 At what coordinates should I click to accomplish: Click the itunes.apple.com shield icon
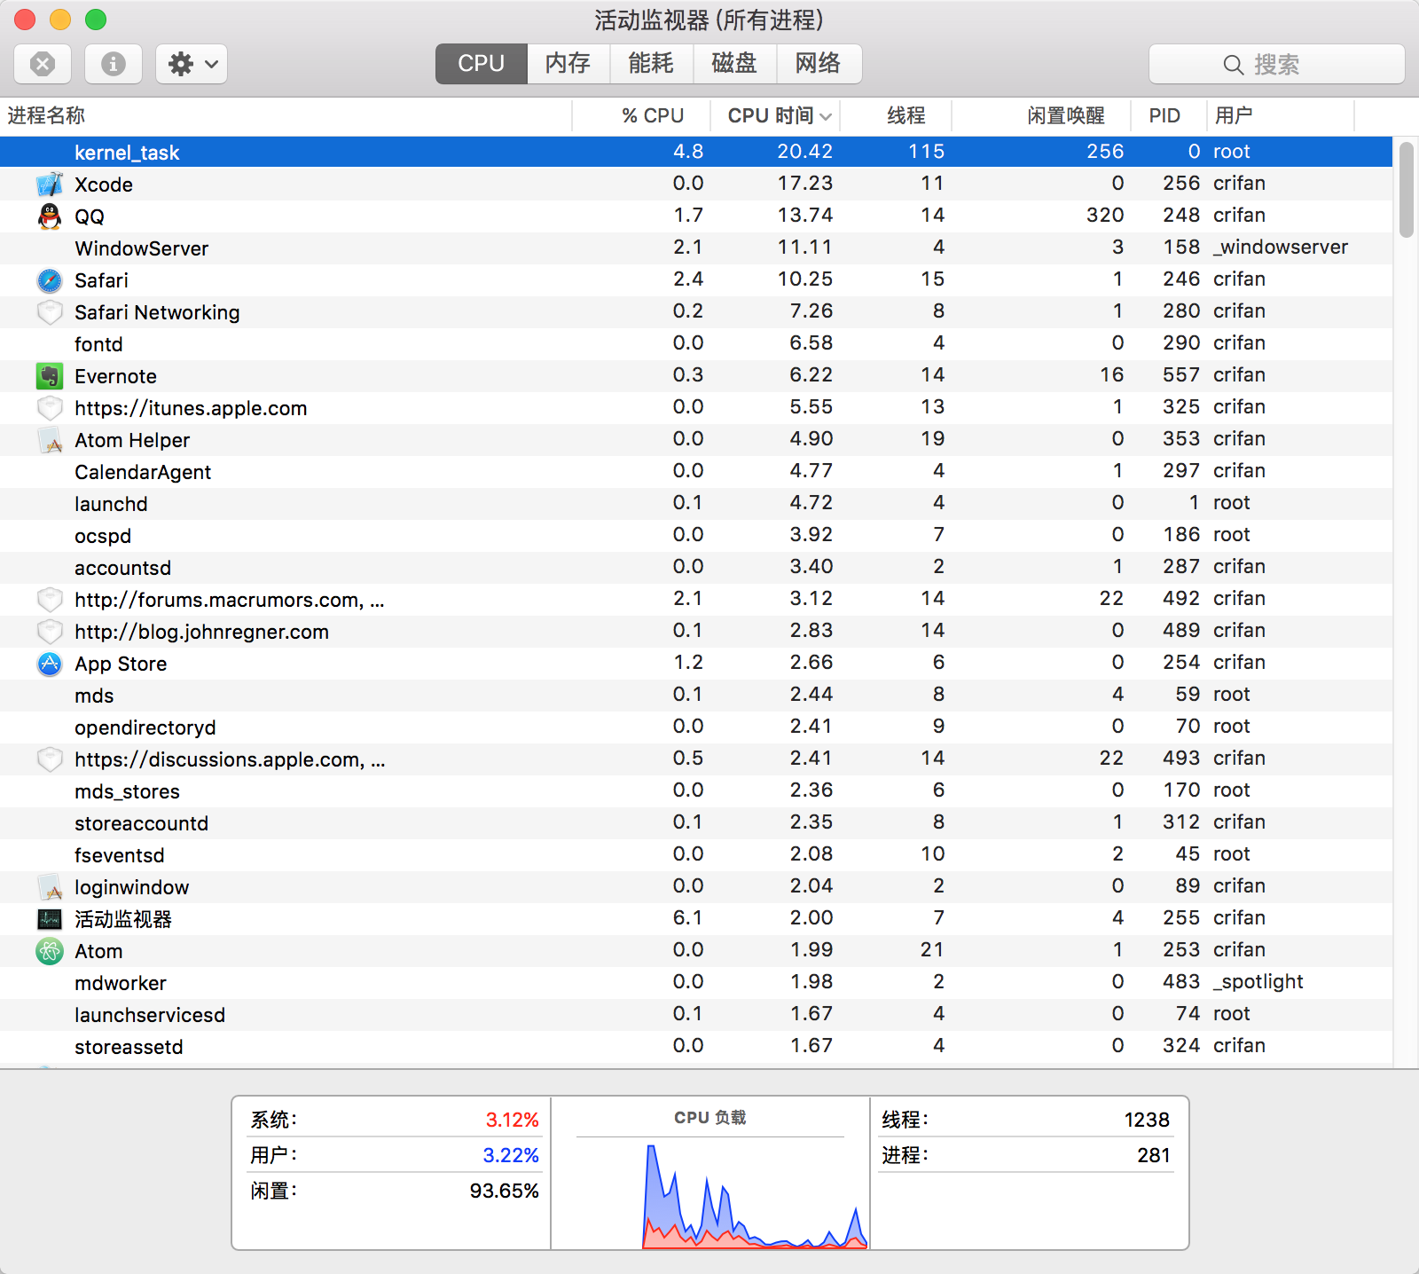click(x=50, y=408)
